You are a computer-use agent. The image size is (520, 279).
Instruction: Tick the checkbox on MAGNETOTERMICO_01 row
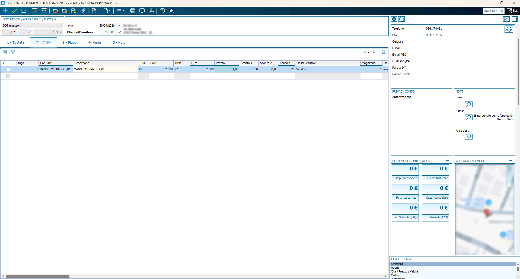(8, 69)
